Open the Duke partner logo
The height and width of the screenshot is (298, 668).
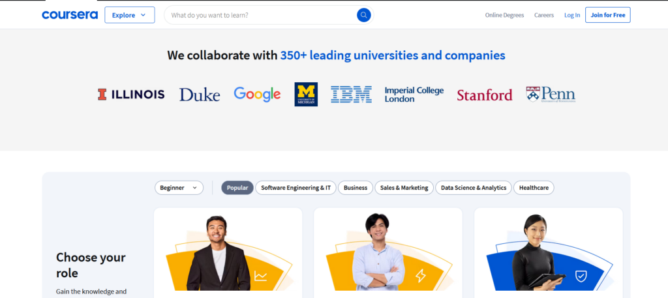coord(200,95)
